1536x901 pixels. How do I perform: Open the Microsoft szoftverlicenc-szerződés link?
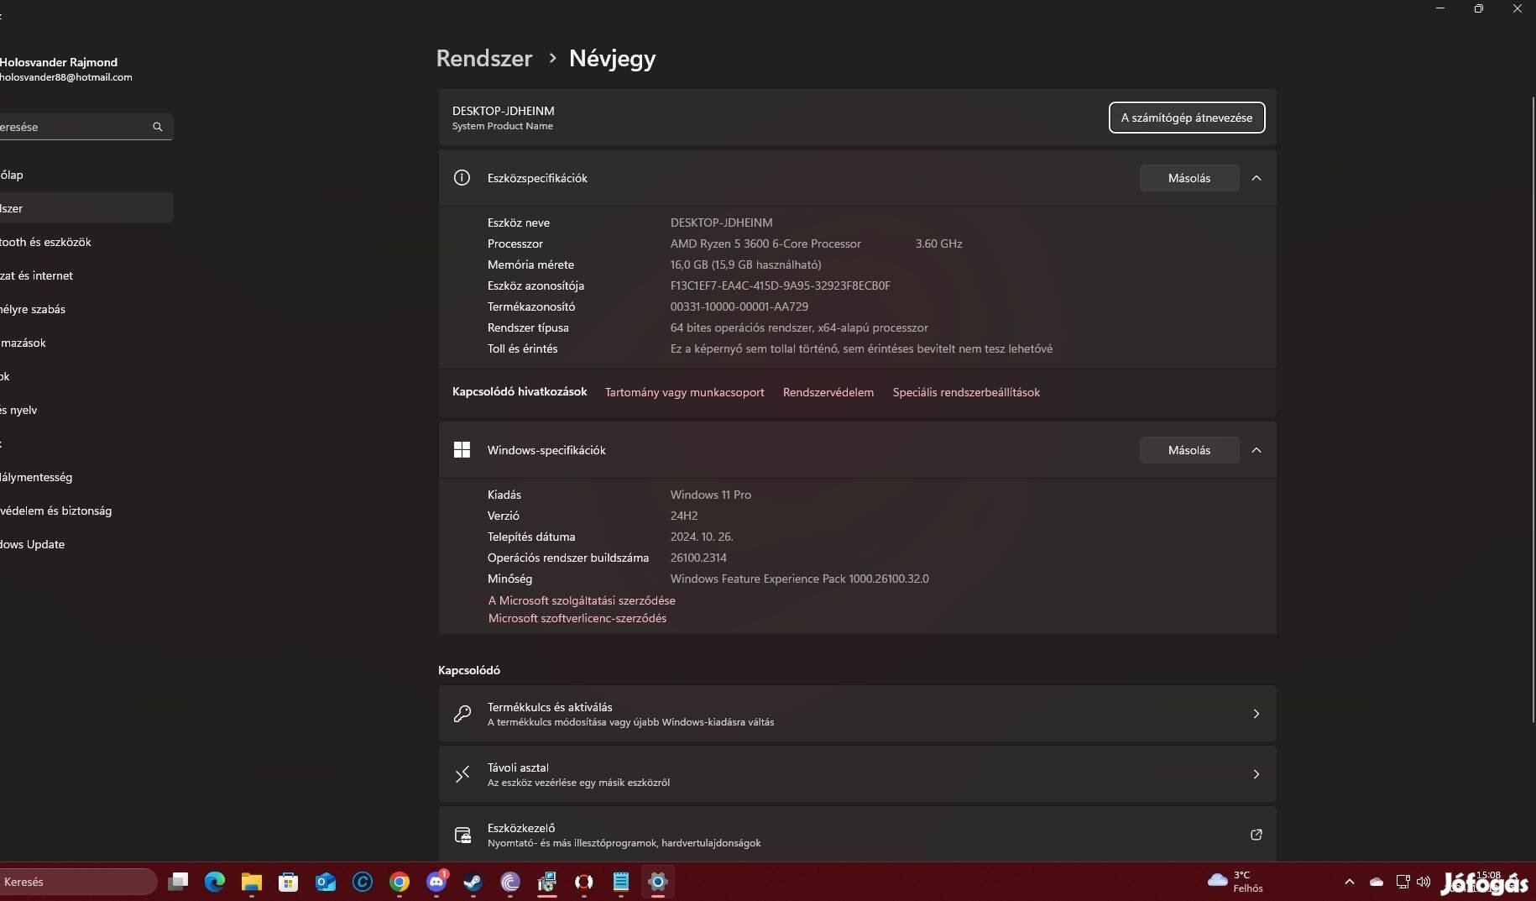point(577,618)
